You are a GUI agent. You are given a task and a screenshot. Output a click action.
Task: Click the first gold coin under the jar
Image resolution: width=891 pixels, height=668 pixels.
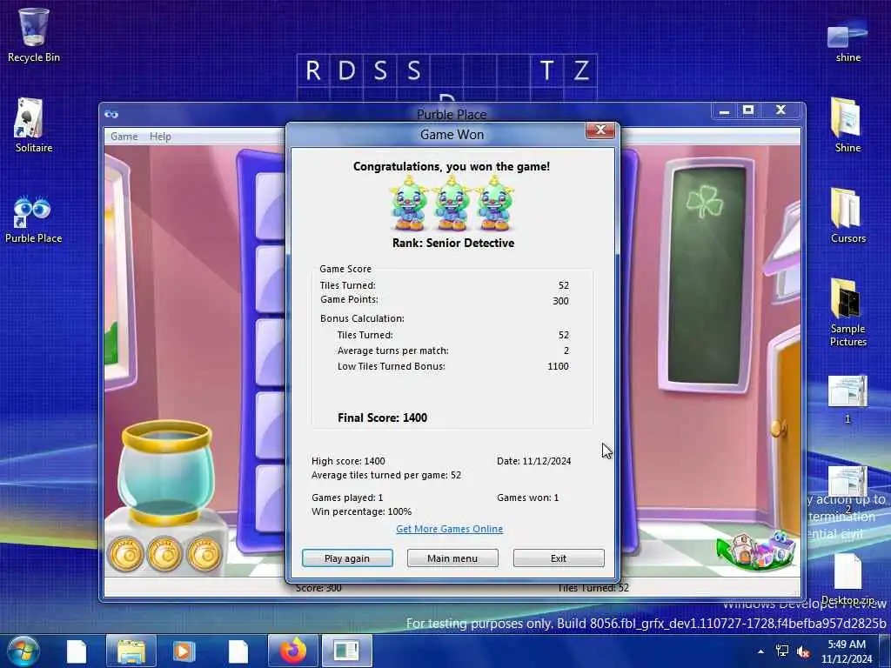(125, 554)
